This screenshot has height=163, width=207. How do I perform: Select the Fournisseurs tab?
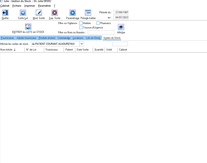pos(7,38)
